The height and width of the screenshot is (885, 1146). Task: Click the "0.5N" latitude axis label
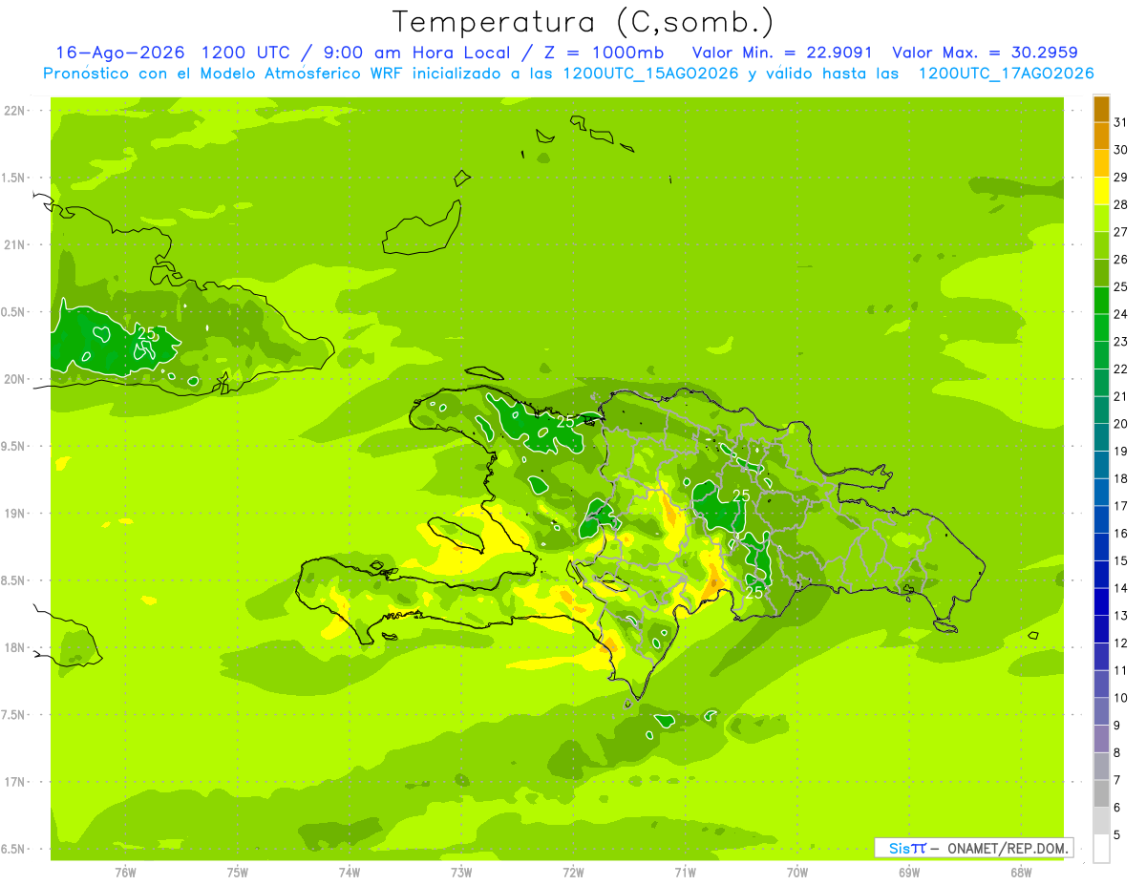point(13,312)
